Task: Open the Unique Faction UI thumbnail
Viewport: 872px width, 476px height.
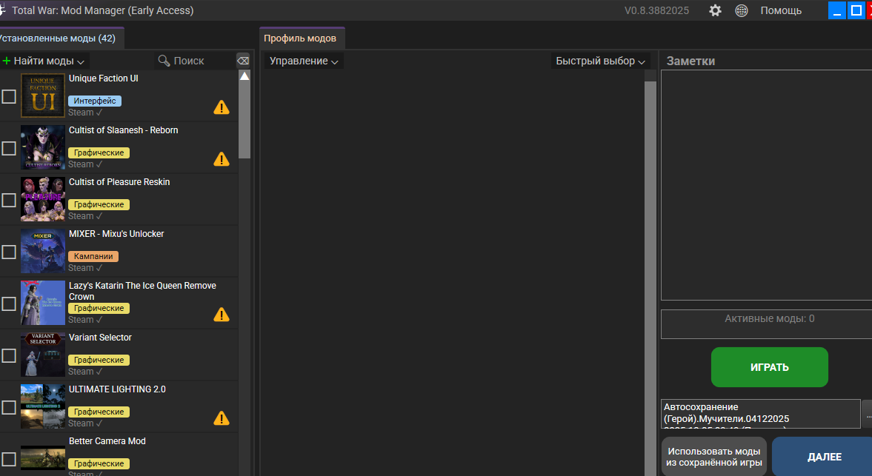Action: 43,95
